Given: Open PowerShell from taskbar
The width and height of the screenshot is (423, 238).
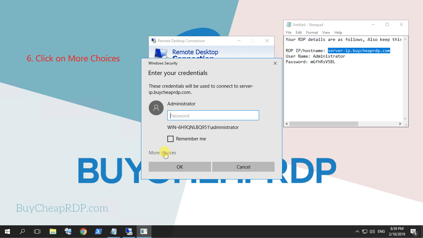Looking at the screenshot, I should [x=98, y=231].
